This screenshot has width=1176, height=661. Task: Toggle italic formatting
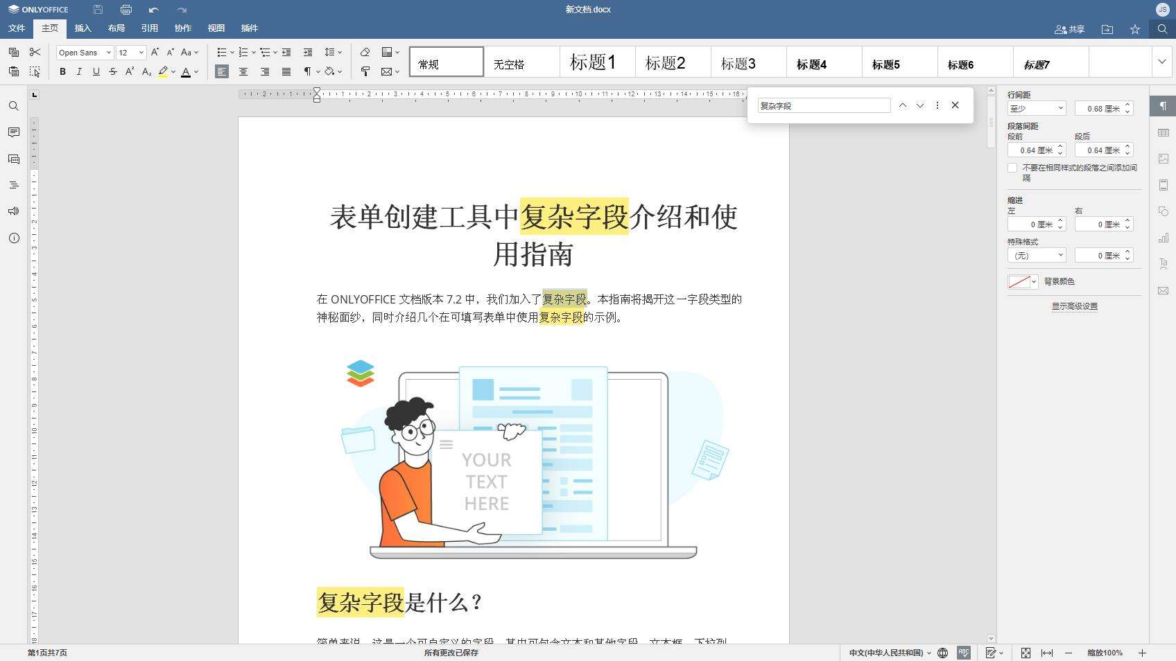point(79,71)
